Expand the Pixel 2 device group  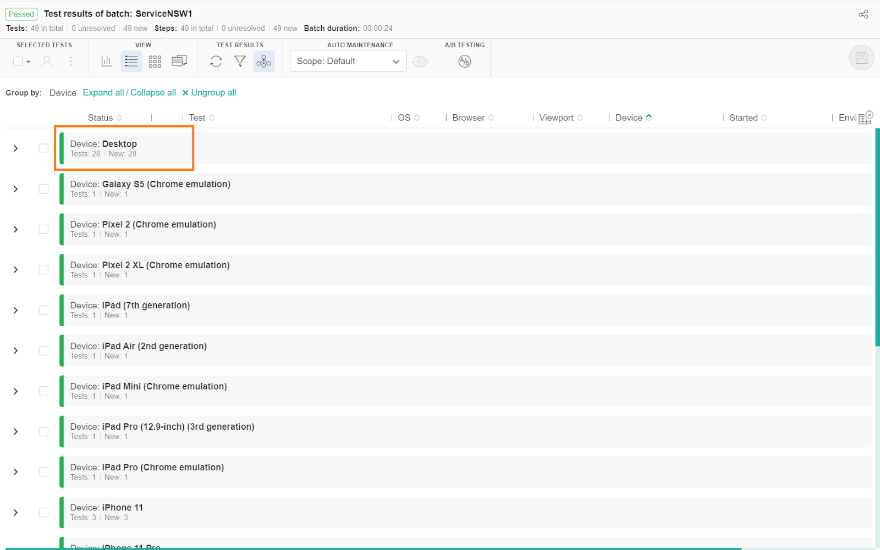16,229
